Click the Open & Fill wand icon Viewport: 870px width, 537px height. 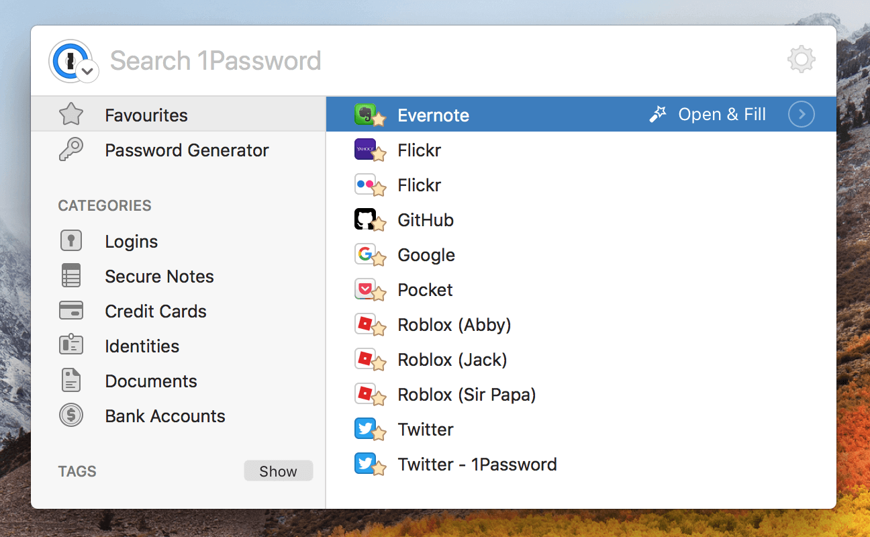coord(657,114)
